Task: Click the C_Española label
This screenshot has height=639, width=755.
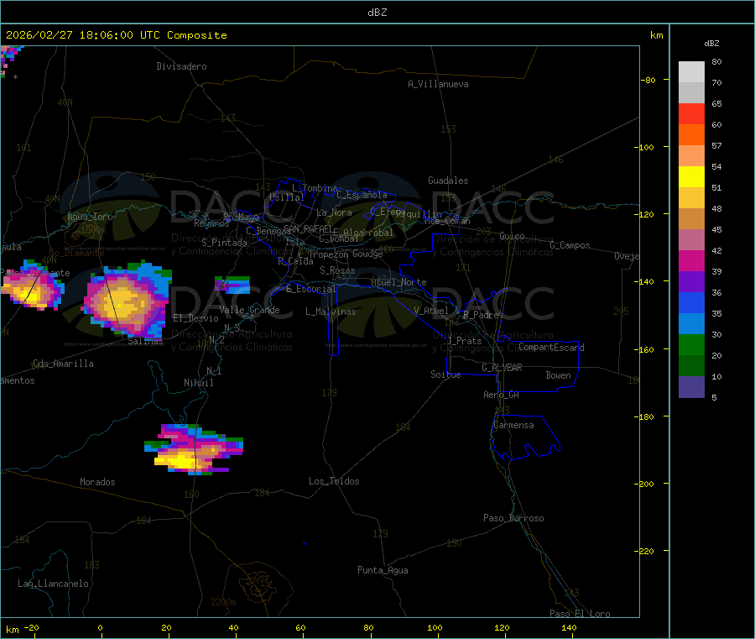Action: 362,195
